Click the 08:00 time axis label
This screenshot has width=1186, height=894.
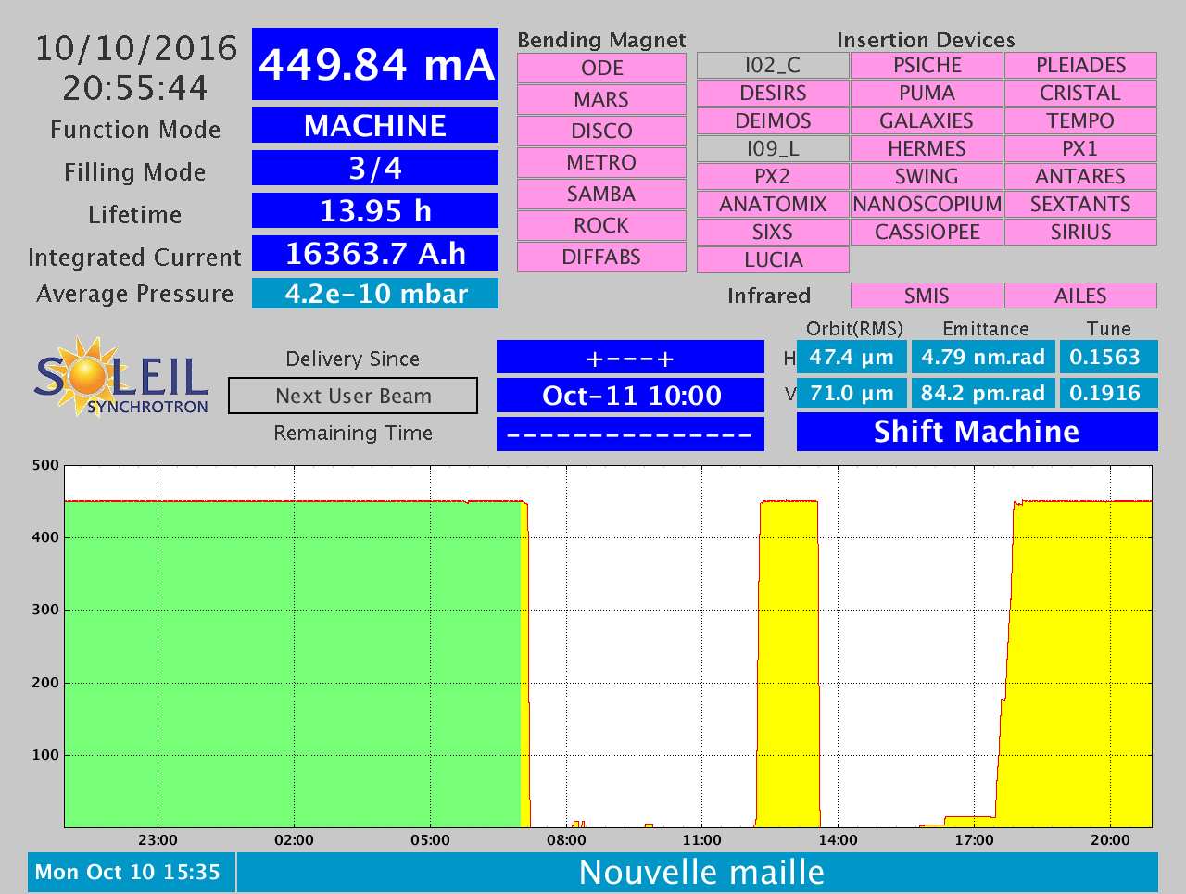(566, 840)
